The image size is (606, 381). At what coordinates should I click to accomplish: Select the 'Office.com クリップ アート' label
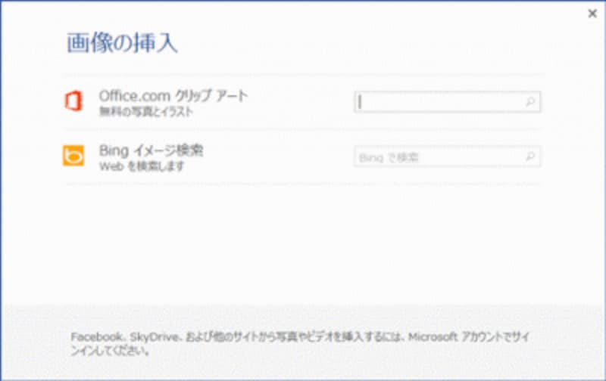173,96
